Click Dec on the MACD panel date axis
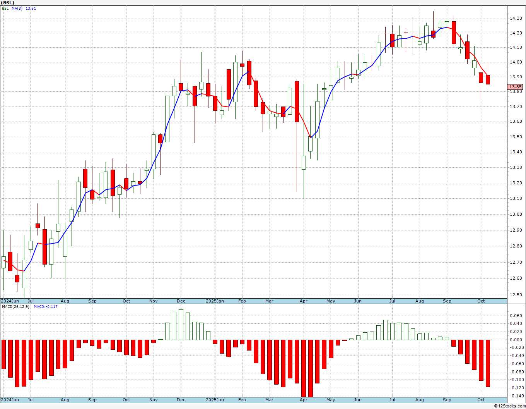 pyautogui.click(x=181, y=400)
